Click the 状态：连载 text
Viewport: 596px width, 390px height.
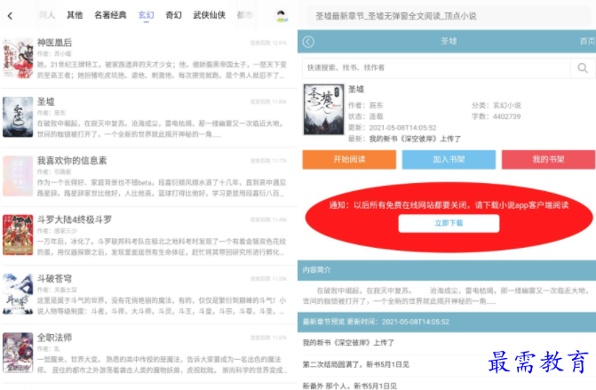coord(365,116)
